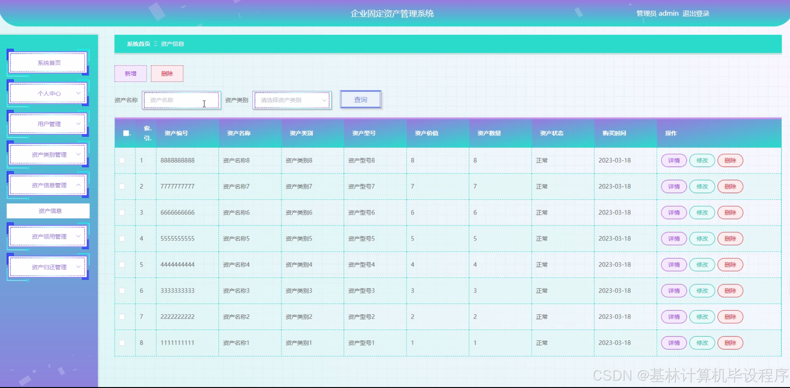The width and height of the screenshot is (790, 388).
Task: Delete the row with asset 4444444444
Action: point(730,265)
